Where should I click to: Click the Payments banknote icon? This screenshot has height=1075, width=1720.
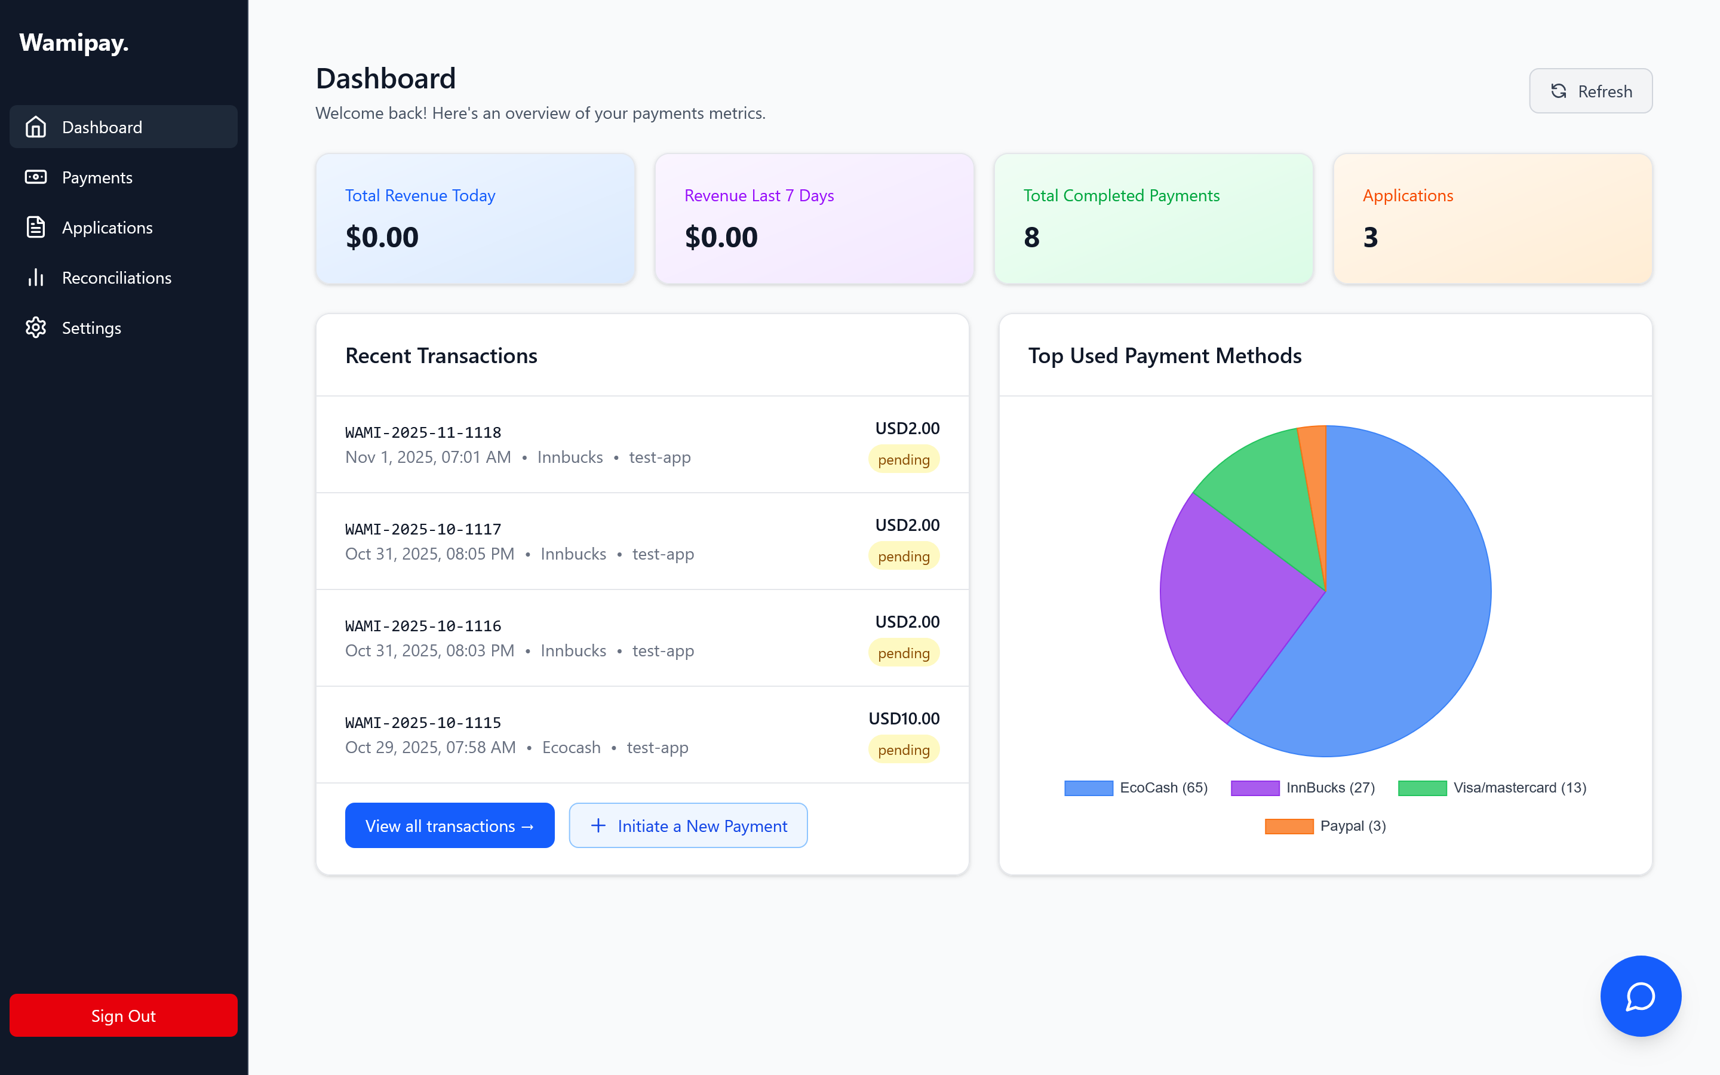36,177
